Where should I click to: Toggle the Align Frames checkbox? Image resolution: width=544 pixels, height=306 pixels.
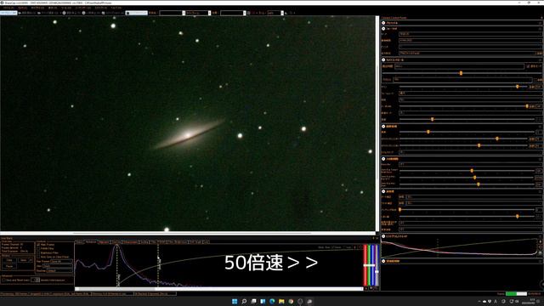[38, 245]
